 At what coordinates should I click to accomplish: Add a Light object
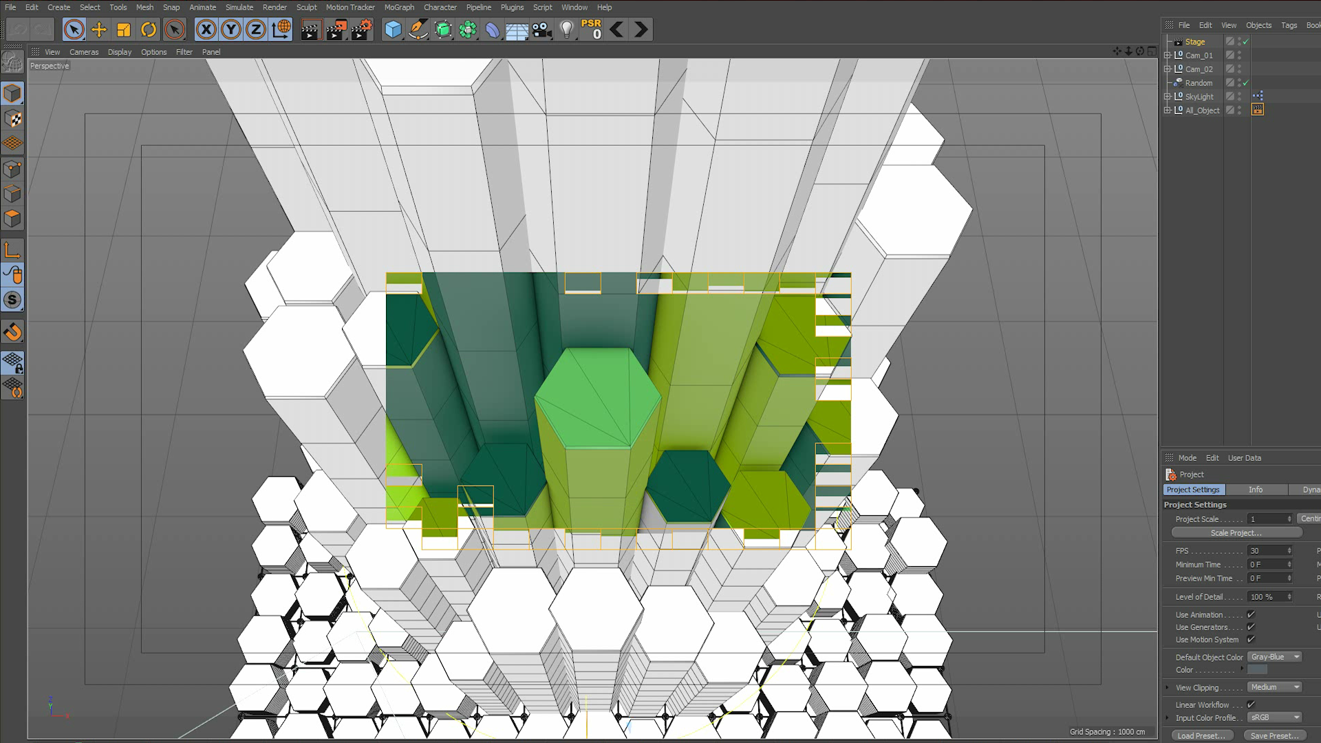point(566,30)
